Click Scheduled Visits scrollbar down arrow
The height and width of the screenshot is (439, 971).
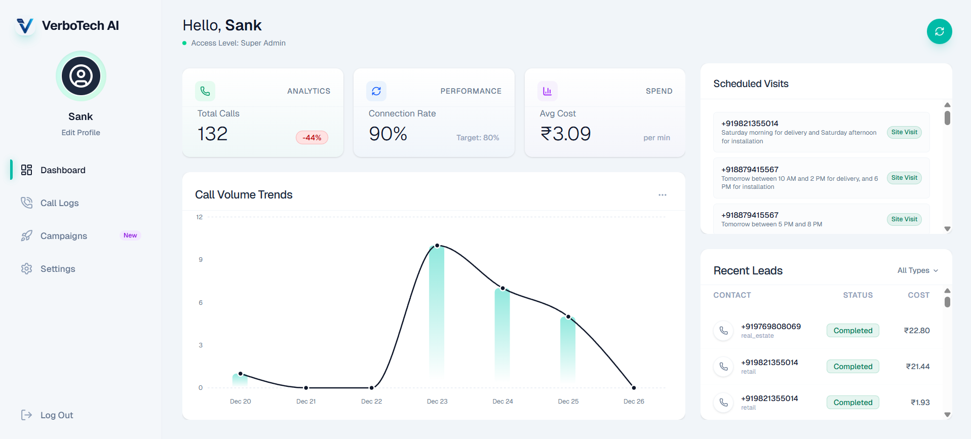coord(947,229)
